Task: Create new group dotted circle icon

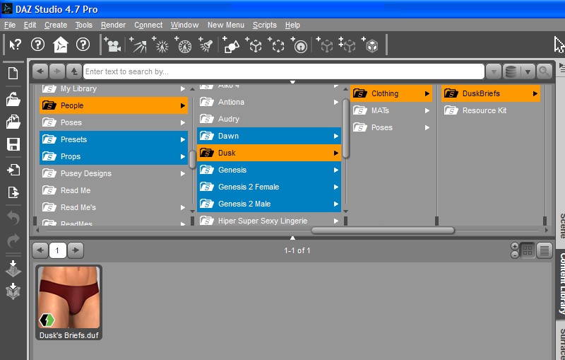Action: [x=277, y=45]
